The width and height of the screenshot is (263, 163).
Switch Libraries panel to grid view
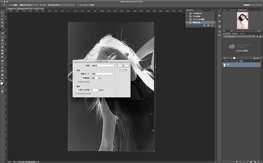coord(257,36)
